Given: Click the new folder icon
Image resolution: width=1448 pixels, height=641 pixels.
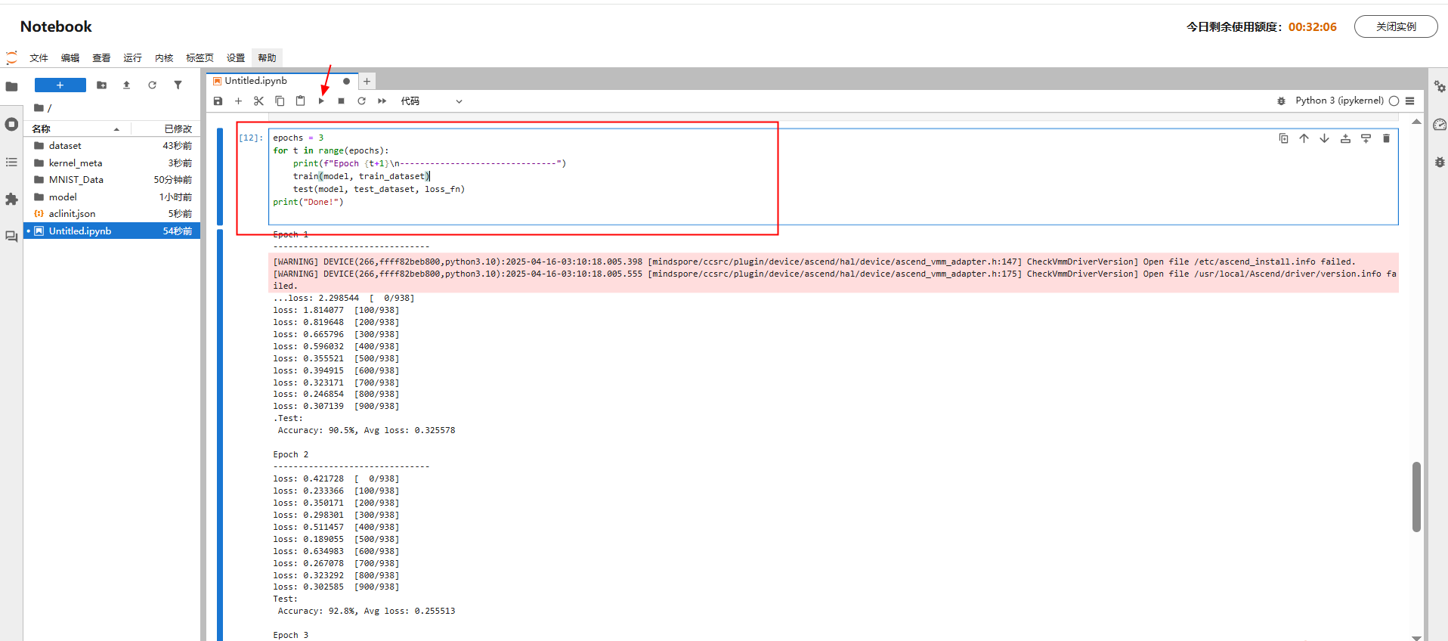Looking at the screenshot, I should tap(101, 85).
